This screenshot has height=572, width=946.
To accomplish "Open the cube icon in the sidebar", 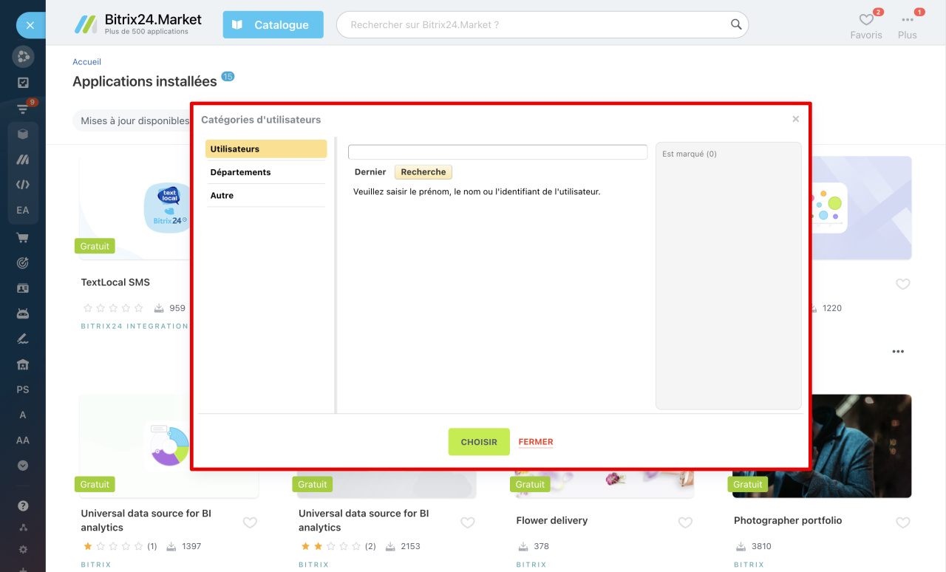I will (23, 134).
